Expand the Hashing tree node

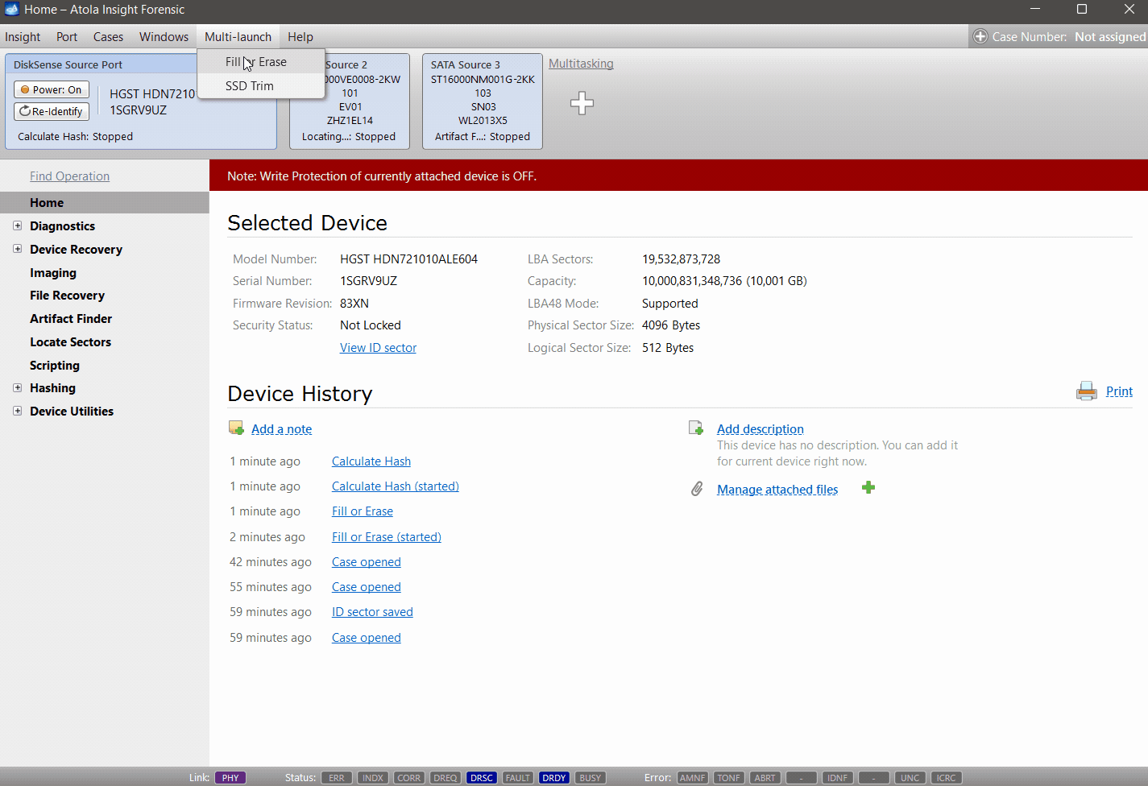pos(17,387)
